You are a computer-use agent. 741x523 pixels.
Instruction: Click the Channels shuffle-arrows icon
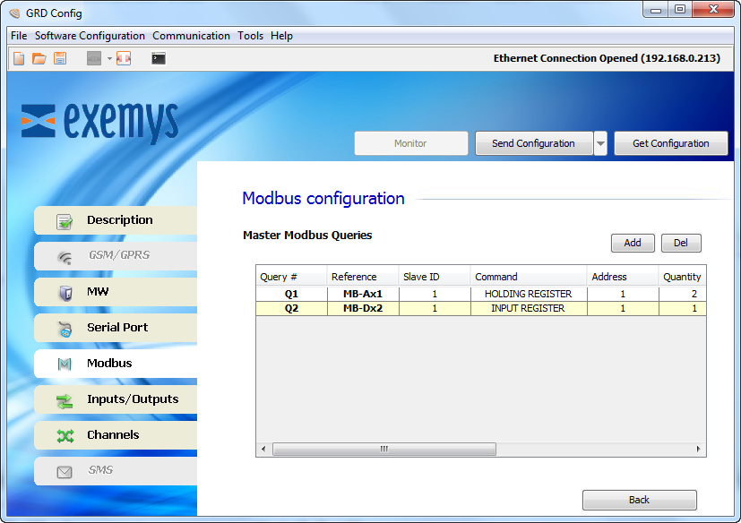pos(65,435)
